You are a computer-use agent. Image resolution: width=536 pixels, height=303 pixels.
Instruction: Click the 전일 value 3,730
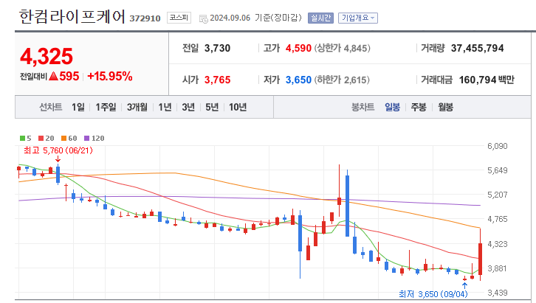click(x=217, y=48)
